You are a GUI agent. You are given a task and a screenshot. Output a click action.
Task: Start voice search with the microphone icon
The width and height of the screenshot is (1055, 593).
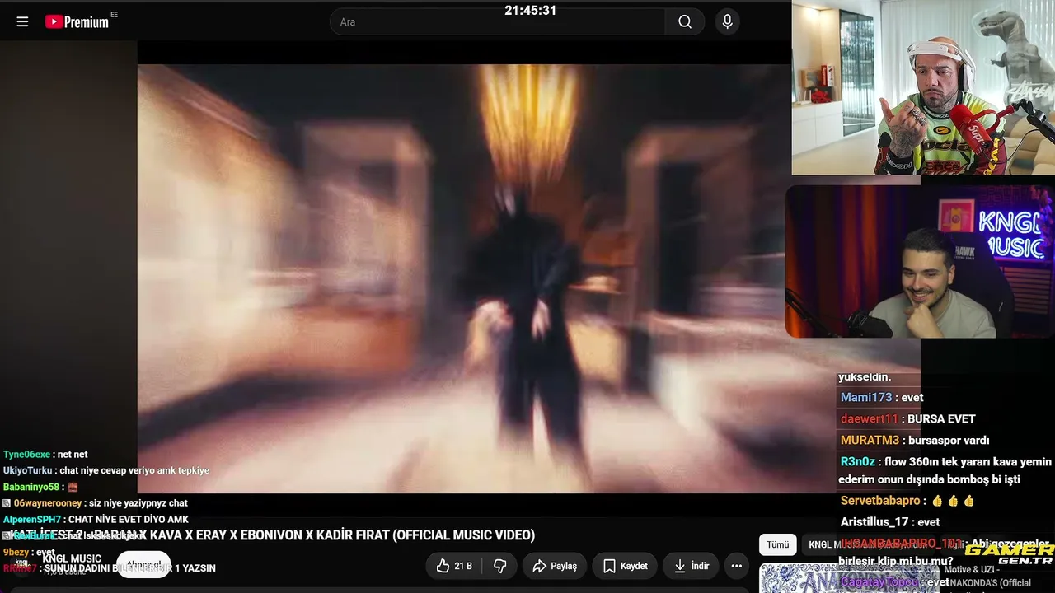pyautogui.click(x=727, y=22)
